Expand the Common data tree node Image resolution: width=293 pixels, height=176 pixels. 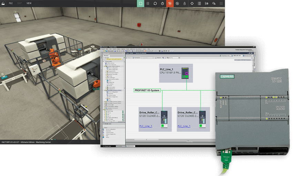(105, 105)
